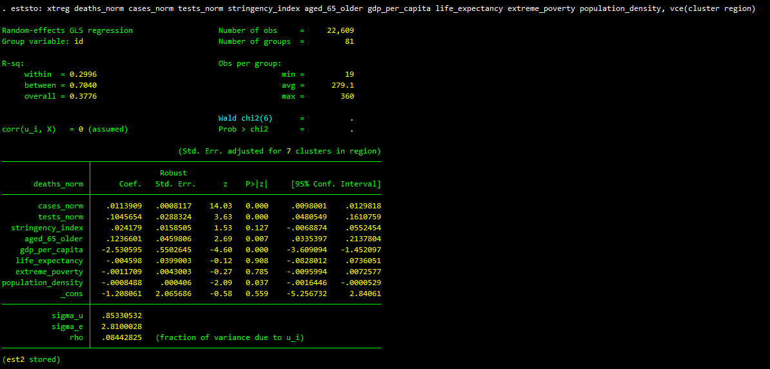Click the 'cases_norm' row label
Image resolution: width=770 pixels, height=369 pixels.
click(x=61, y=206)
